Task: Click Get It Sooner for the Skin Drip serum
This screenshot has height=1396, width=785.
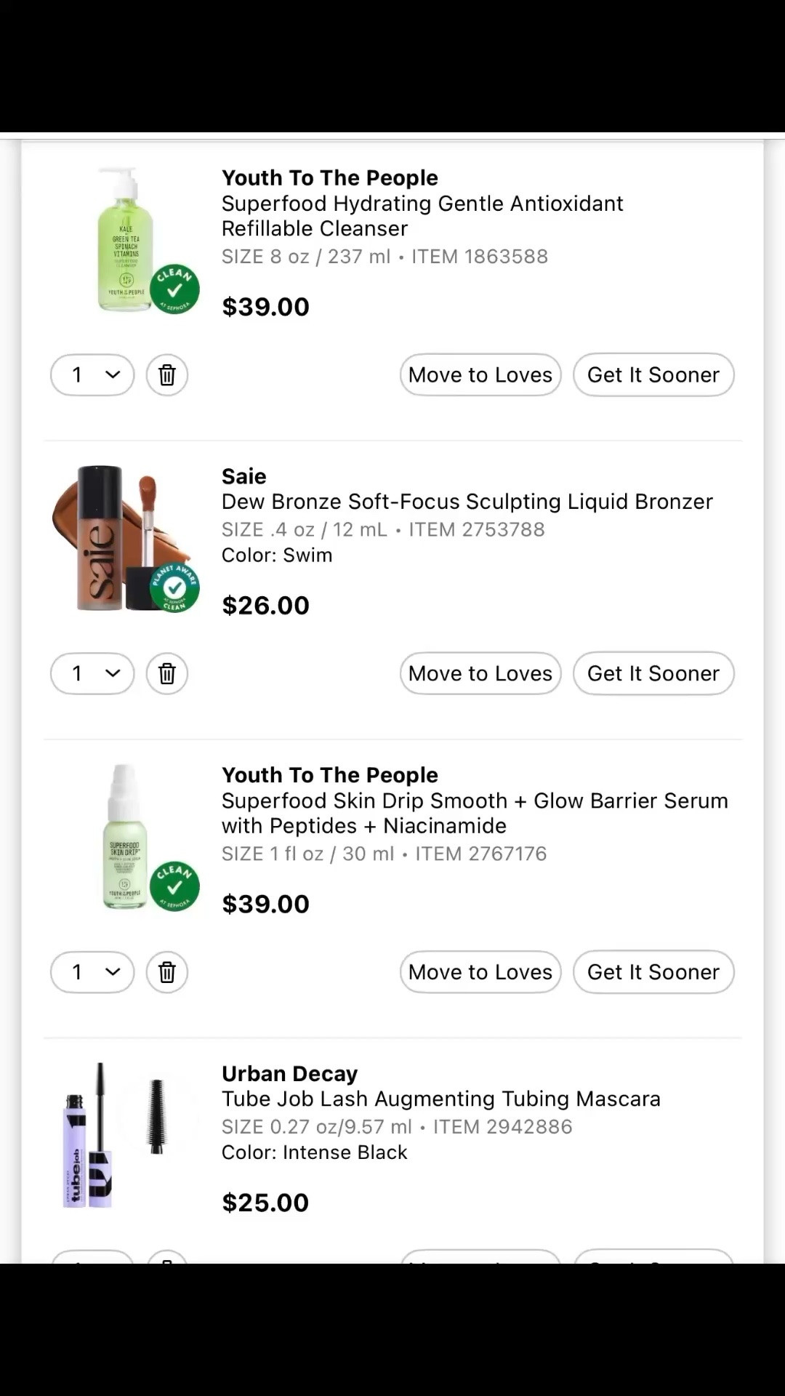Action: point(653,972)
